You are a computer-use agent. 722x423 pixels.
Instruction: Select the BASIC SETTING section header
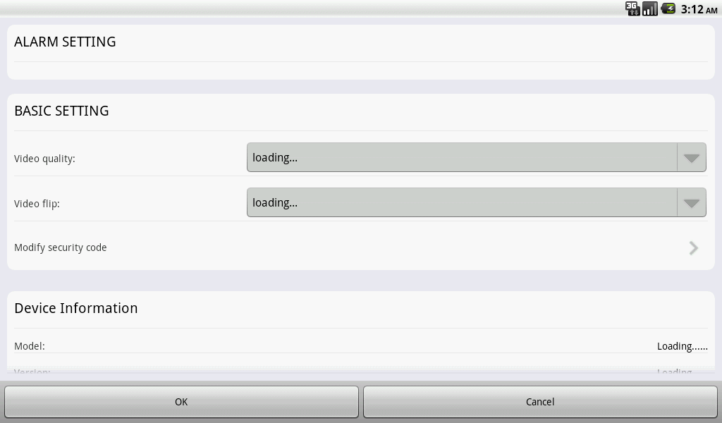pos(62,111)
